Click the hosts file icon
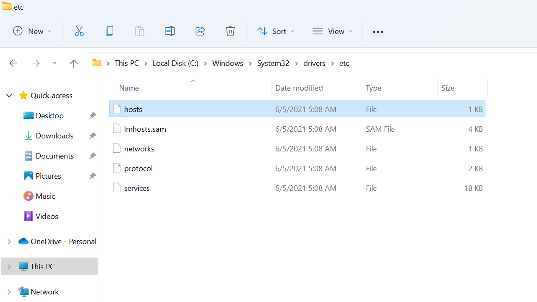The image size is (537, 302). point(117,109)
